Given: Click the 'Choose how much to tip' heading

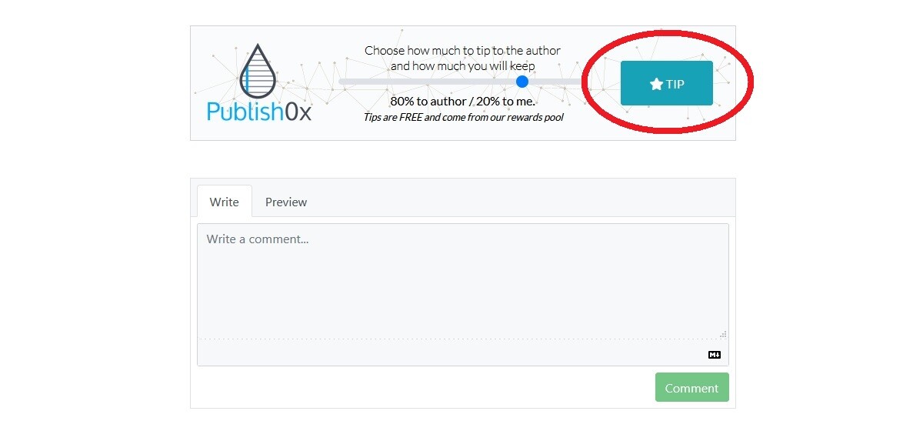Looking at the screenshot, I should click(462, 58).
